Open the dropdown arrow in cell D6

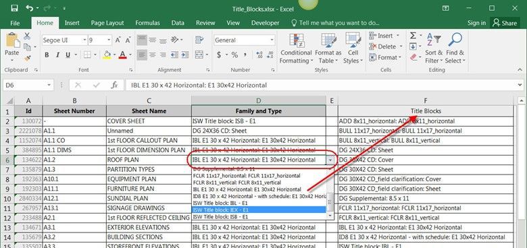(330, 160)
